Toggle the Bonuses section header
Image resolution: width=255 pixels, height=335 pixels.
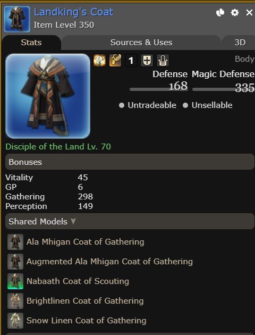130,162
